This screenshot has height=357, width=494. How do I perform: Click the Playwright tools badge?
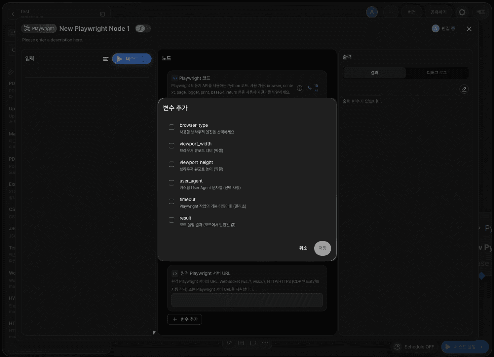click(x=39, y=28)
